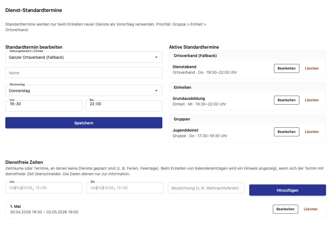Click the dropdown arrow next to Donnerstag

(156, 91)
